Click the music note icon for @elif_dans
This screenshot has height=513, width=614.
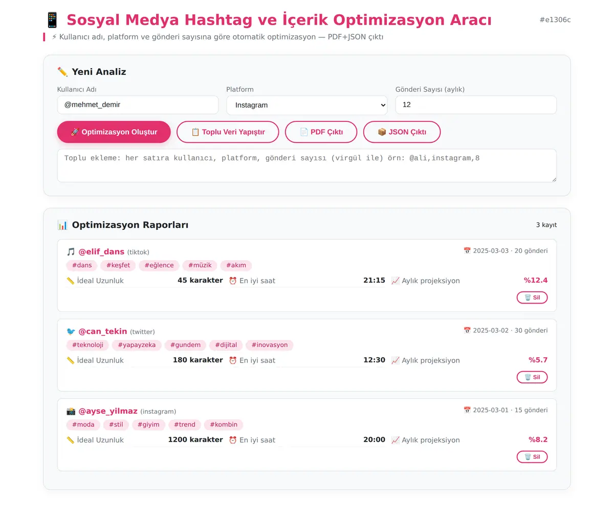tap(71, 251)
